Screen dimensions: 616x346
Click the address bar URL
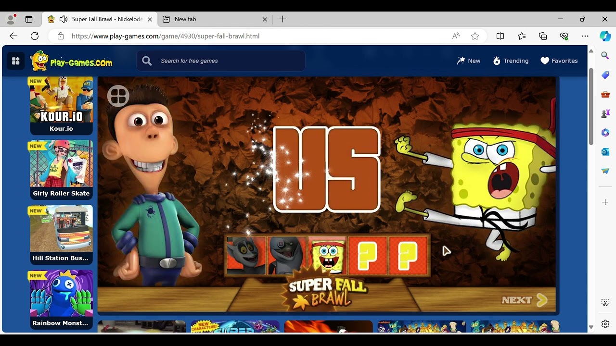tap(166, 36)
